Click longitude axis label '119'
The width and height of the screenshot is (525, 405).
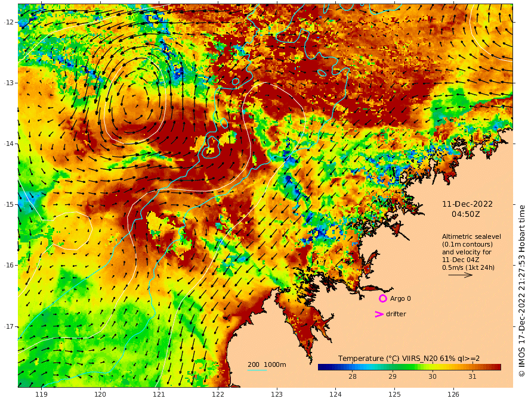(42, 395)
